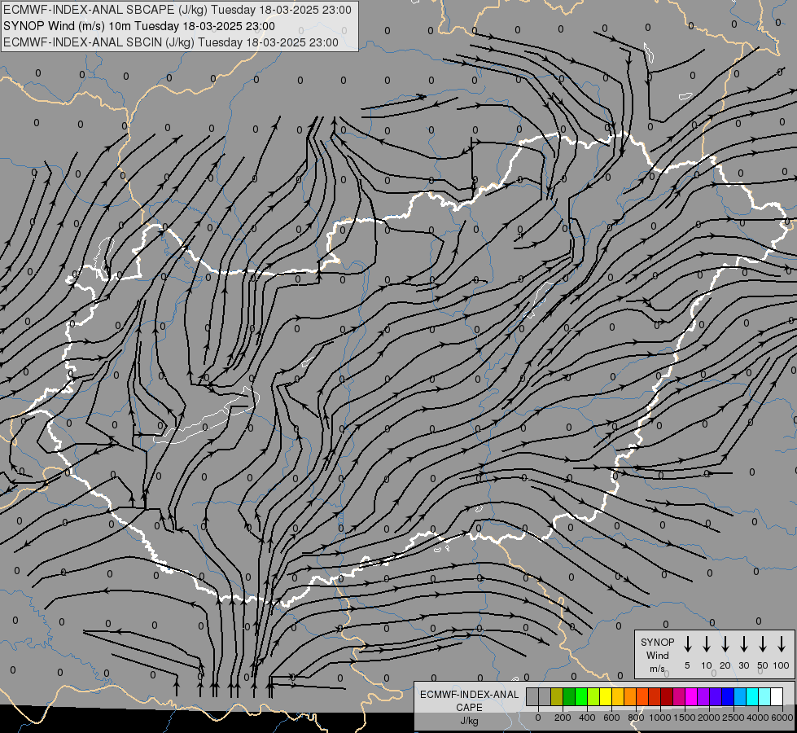Click the SBCAPE title line in header box
Viewport: 797px width, 733px height.
(177, 10)
